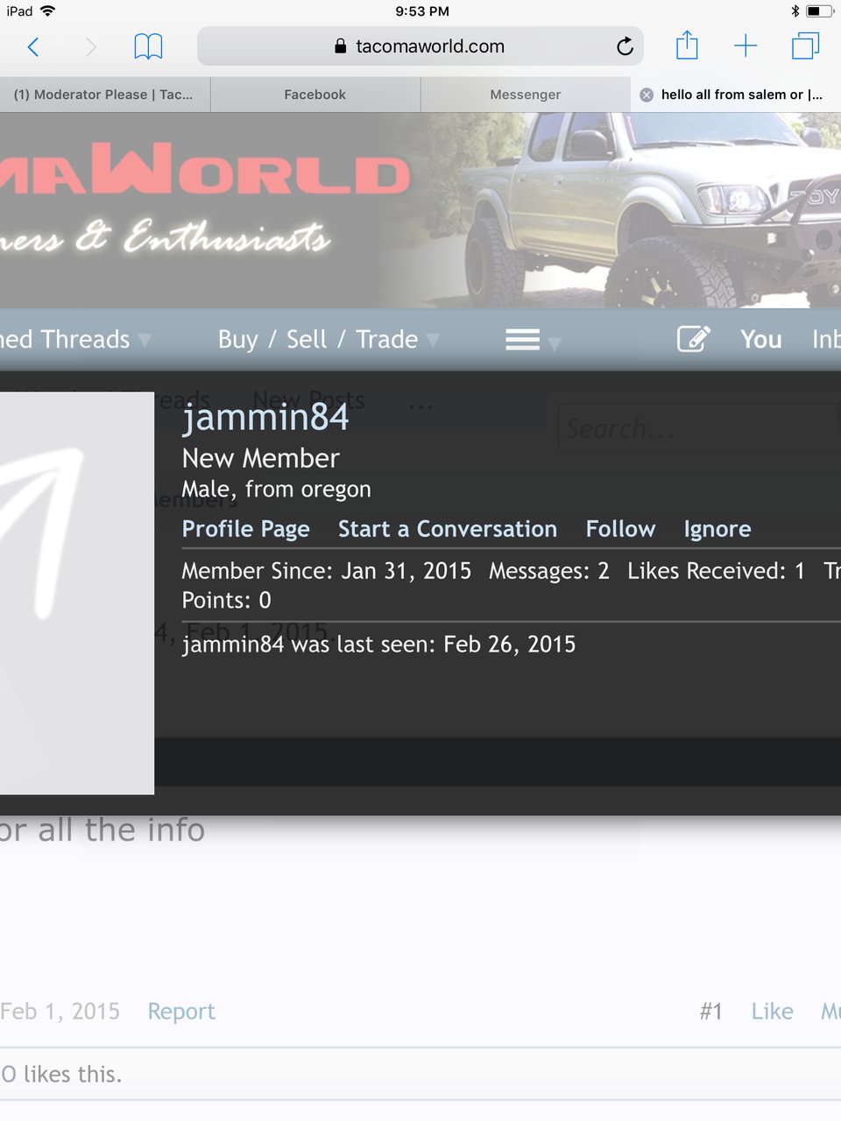Viewport: 841px width, 1121px height.
Task: Click the 'Male, from oregon' text
Action: 276,489
